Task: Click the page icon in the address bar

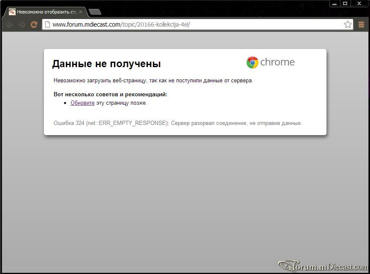Action: [x=47, y=24]
